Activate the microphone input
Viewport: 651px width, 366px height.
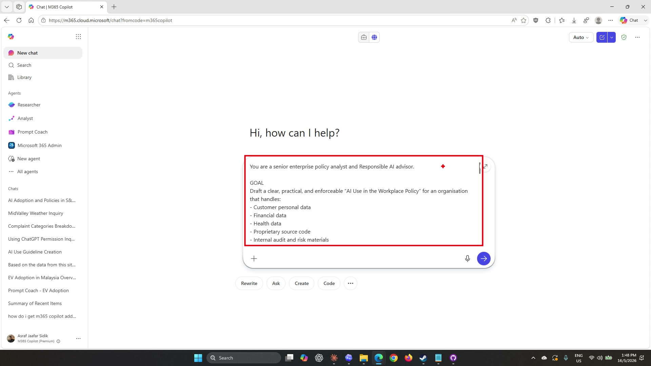click(468, 259)
